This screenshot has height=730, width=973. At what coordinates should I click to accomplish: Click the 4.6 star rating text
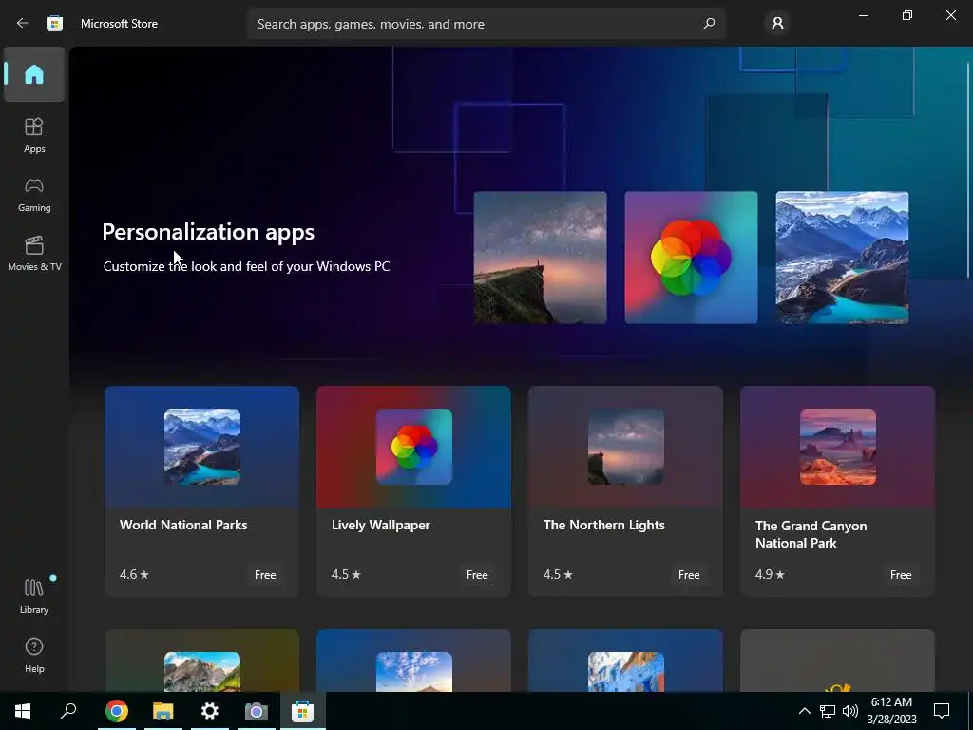134,575
